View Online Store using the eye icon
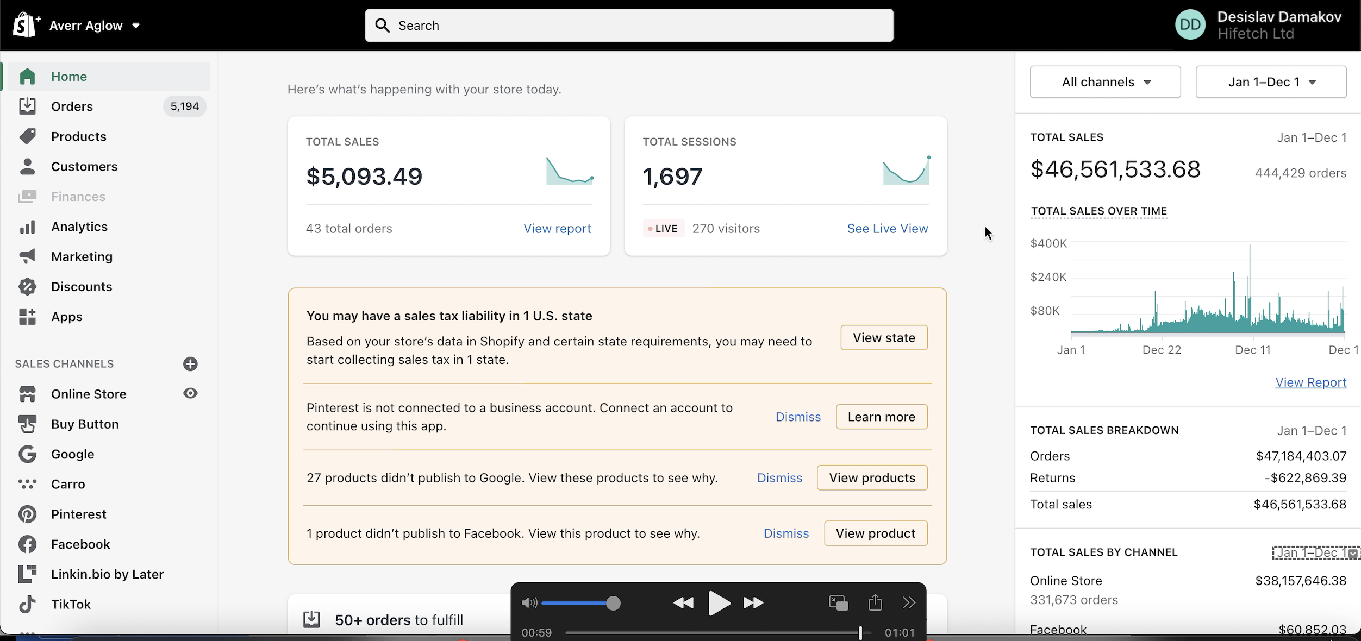Image resolution: width=1361 pixels, height=641 pixels. coord(190,393)
